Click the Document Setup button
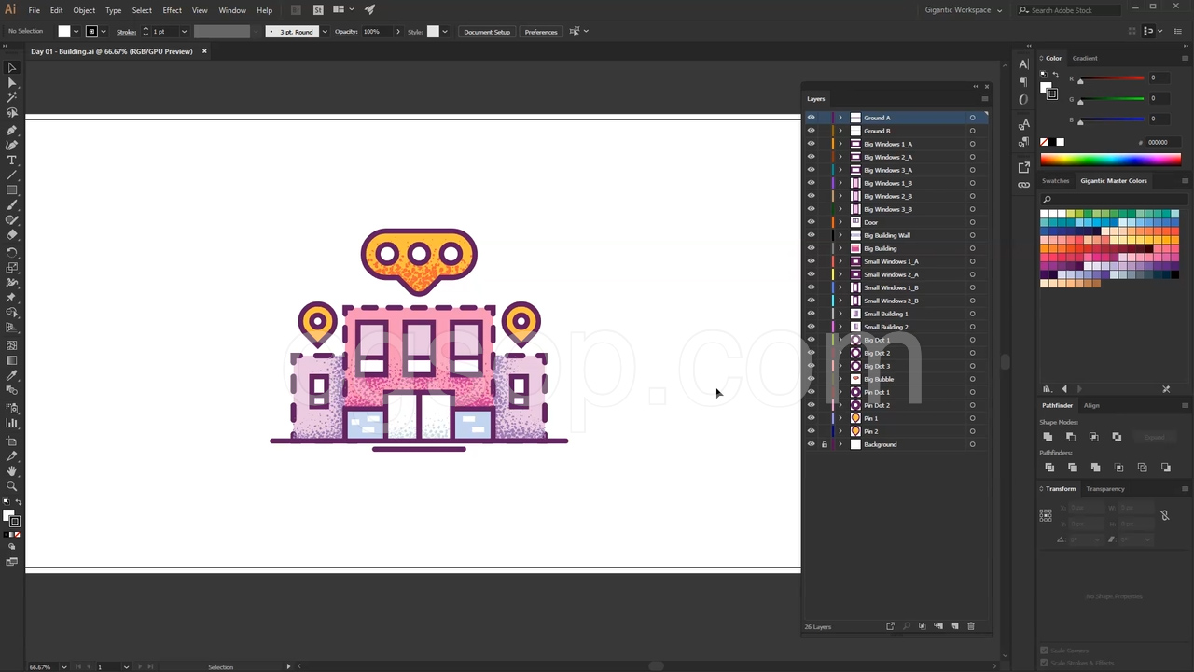Viewport: 1194px width, 672px height. point(486,32)
